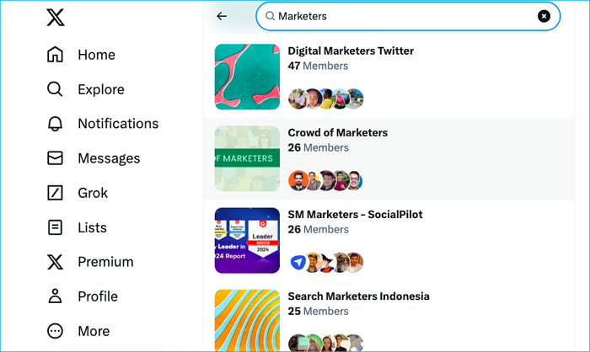Click the X logo icon

pyautogui.click(x=55, y=18)
